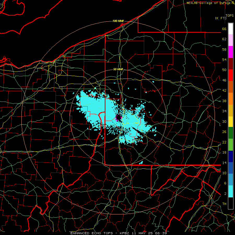235x235 pixels.
Task: Click the 22 label on the legend scale
Action: (x=224, y=142)
